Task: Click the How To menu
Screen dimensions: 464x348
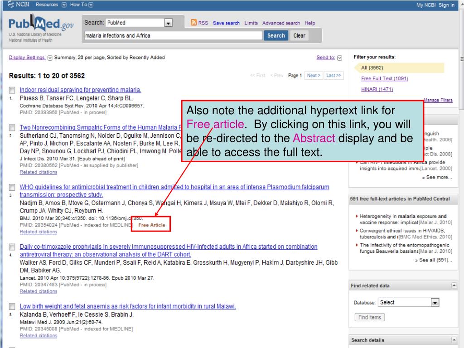Action: click(x=78, y=5)
